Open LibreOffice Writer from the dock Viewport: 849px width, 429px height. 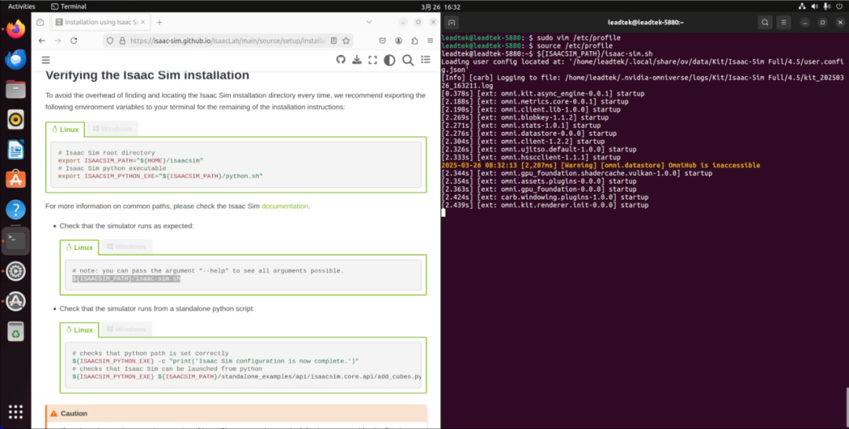click(16, 149)
